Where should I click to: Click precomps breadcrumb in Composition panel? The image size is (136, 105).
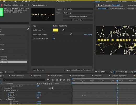[130, 8]
